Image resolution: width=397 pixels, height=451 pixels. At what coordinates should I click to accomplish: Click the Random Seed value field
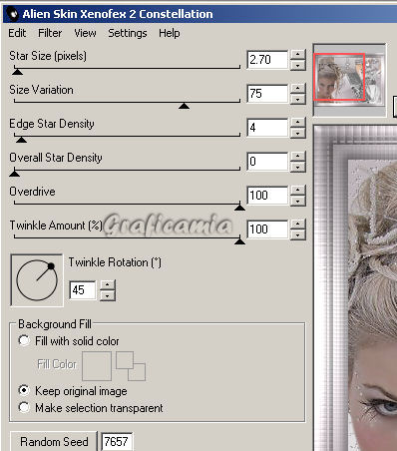tap(117, 442)
